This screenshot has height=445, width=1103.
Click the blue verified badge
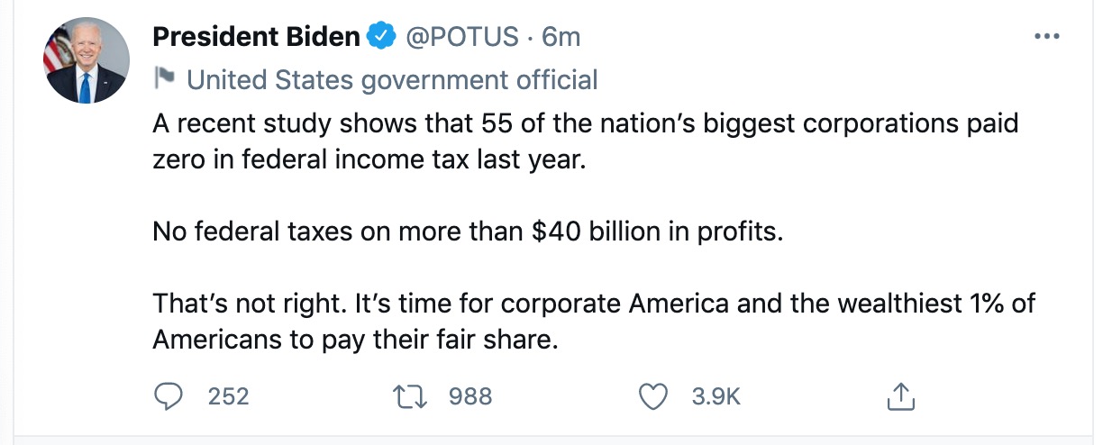pos(382,37)
